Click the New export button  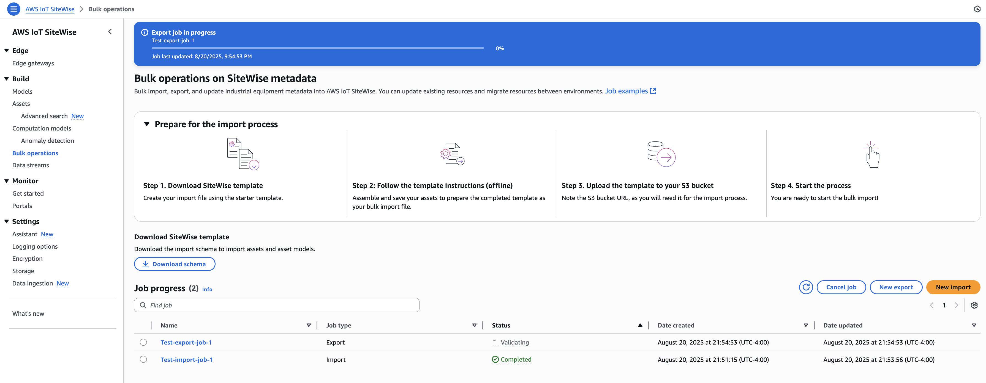pos(896,287)
